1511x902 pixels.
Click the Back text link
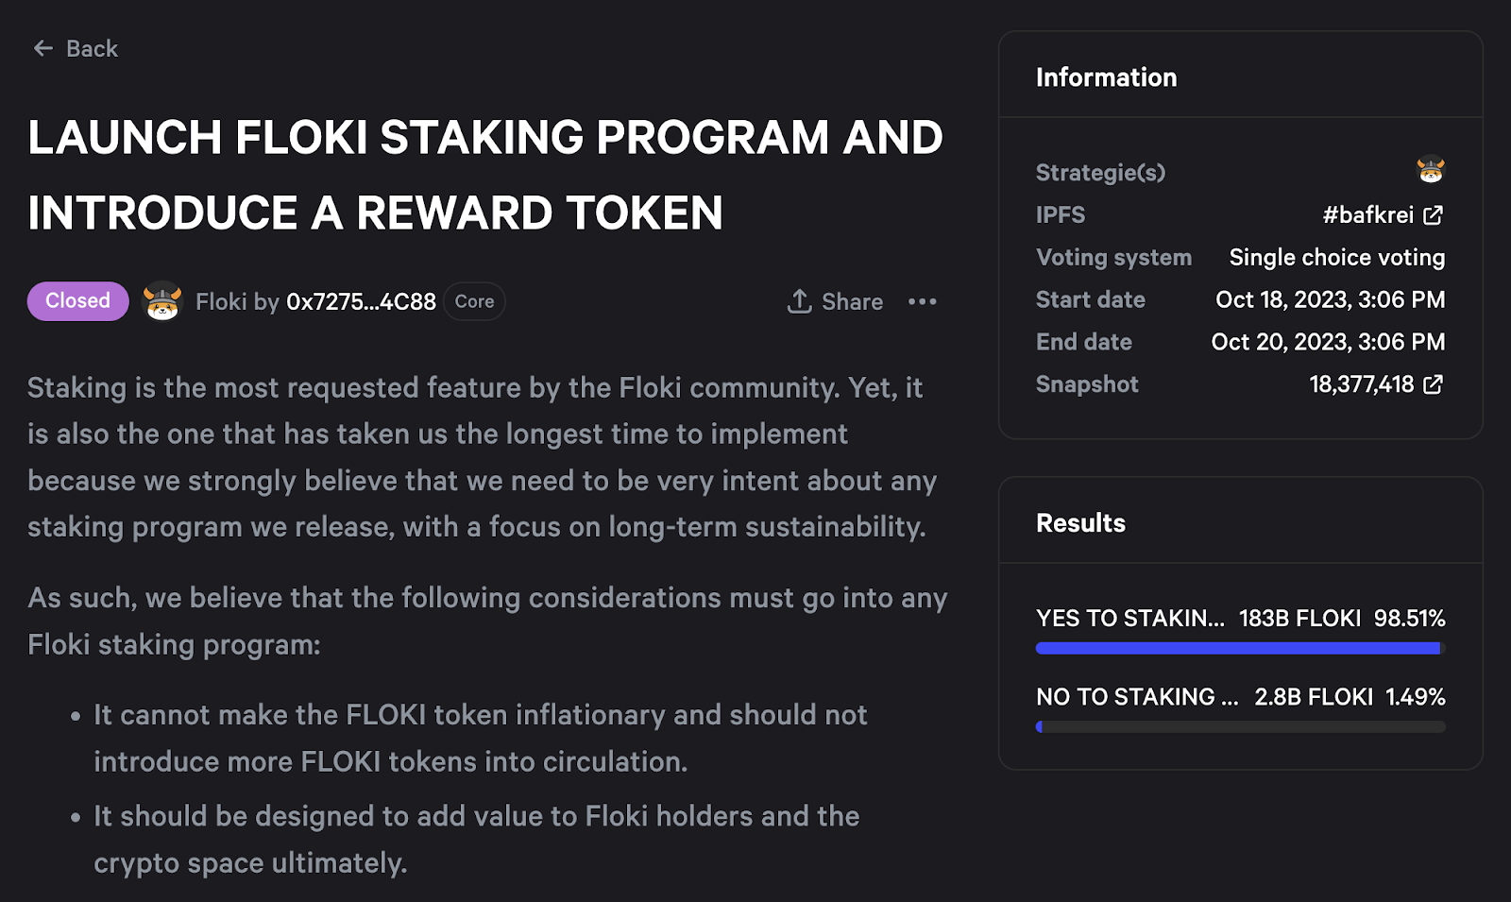click(x=92, y=48)
